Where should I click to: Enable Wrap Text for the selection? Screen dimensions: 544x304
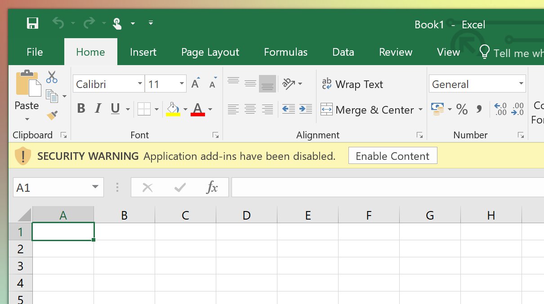(x=353, y=84)
